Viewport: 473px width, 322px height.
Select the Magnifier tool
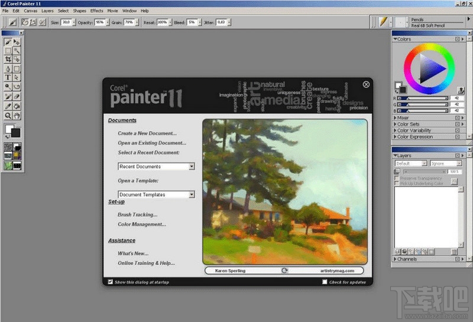(x=8, y=115)
